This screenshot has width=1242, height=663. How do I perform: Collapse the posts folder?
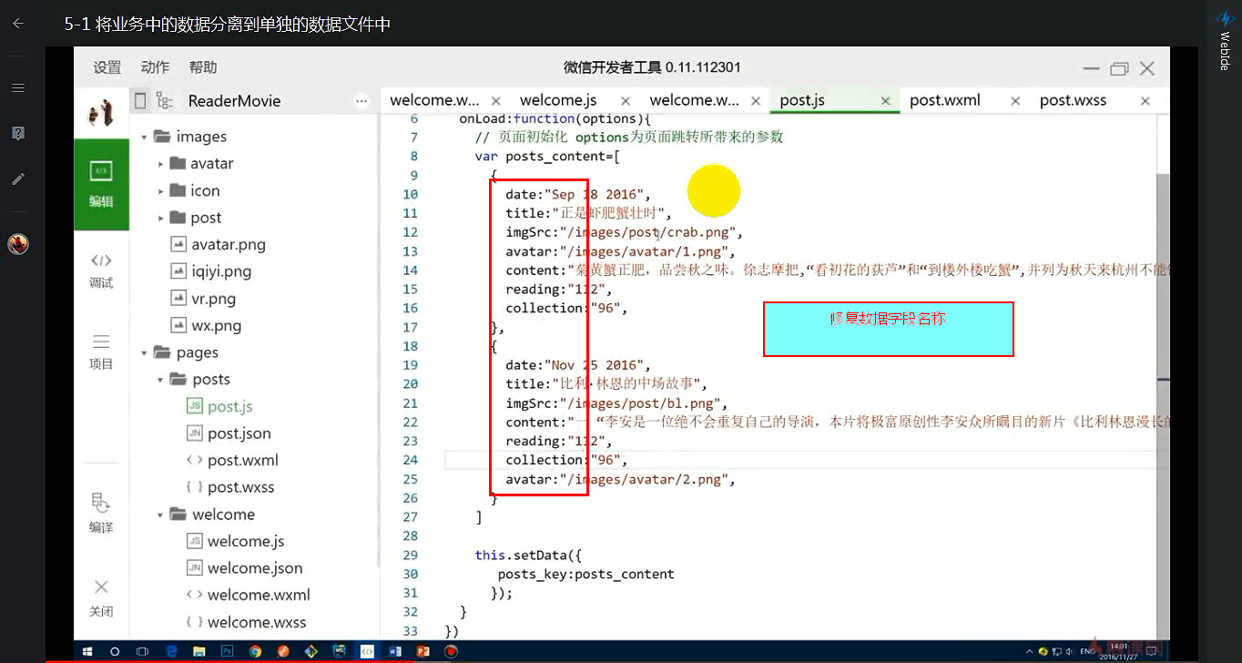tap(160, 380)
